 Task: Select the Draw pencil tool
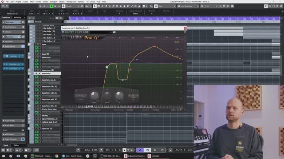[102, 6]
